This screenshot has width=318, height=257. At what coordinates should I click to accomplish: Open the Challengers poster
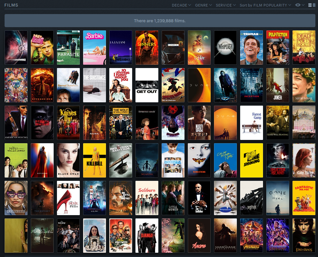pyautogui.click(x=16, y=198)
